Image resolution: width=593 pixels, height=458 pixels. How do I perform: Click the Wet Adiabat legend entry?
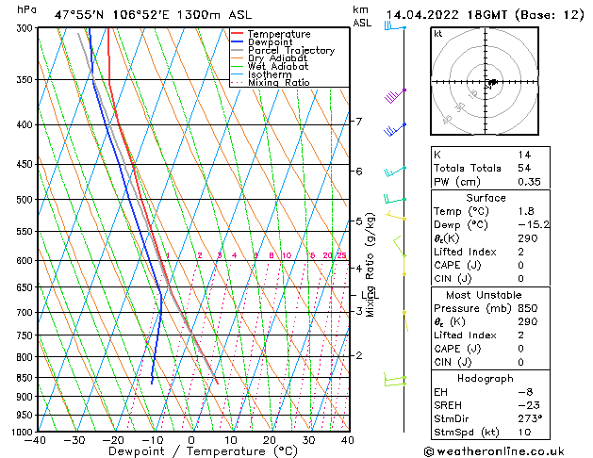[x=276, y=67]
